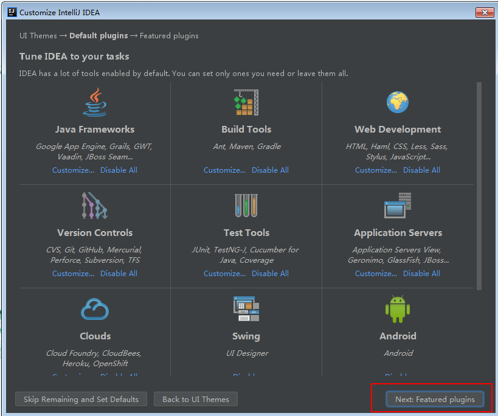This screenshot has width=498, height=416.
Task: Close the Customize IntelliJ IDEA dialog
Action: click(485, 12)
